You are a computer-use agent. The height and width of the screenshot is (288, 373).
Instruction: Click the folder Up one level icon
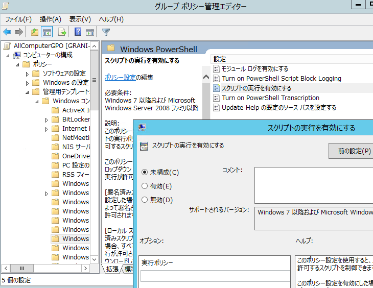pos(35,32)
